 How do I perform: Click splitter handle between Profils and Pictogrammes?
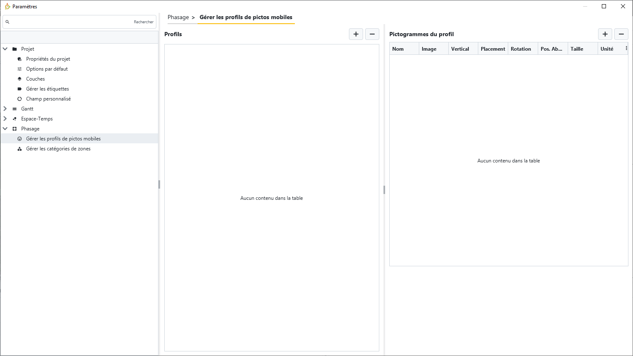(x=384, y=190)
